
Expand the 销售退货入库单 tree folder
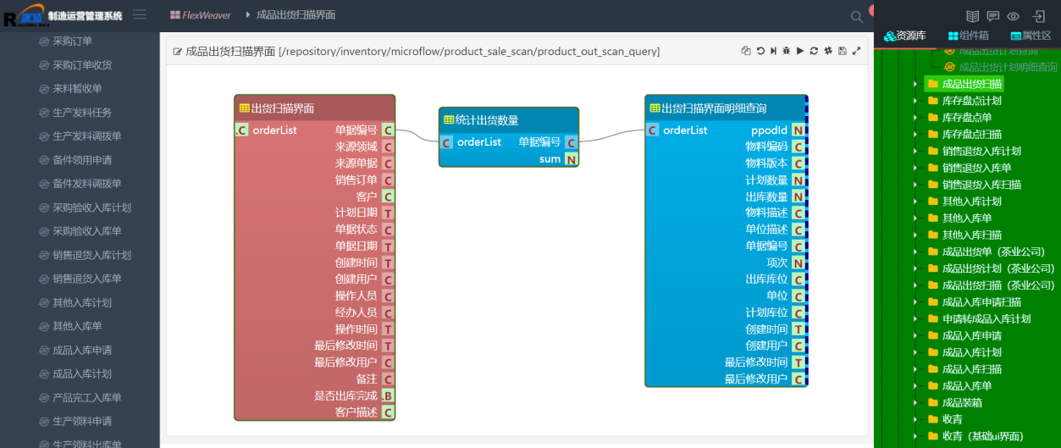coord(915,168)
